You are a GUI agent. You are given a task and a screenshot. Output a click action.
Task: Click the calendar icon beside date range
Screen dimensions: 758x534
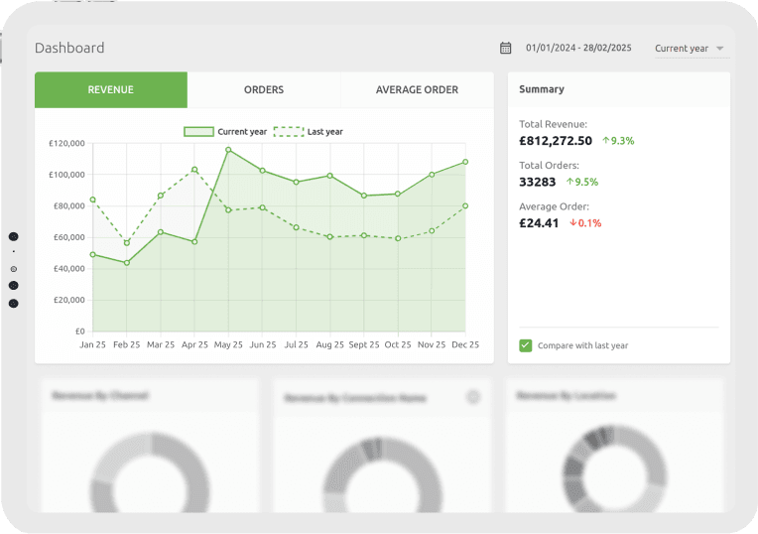[x=505, y=48]
